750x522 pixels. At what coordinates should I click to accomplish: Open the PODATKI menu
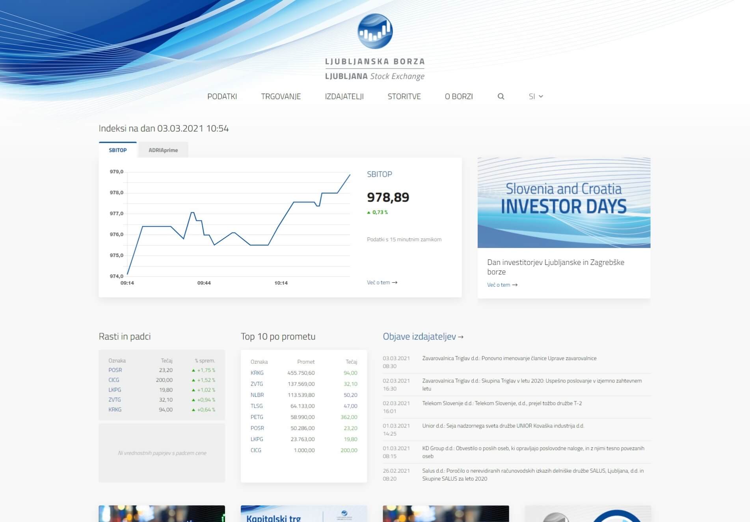pos(222,97)
